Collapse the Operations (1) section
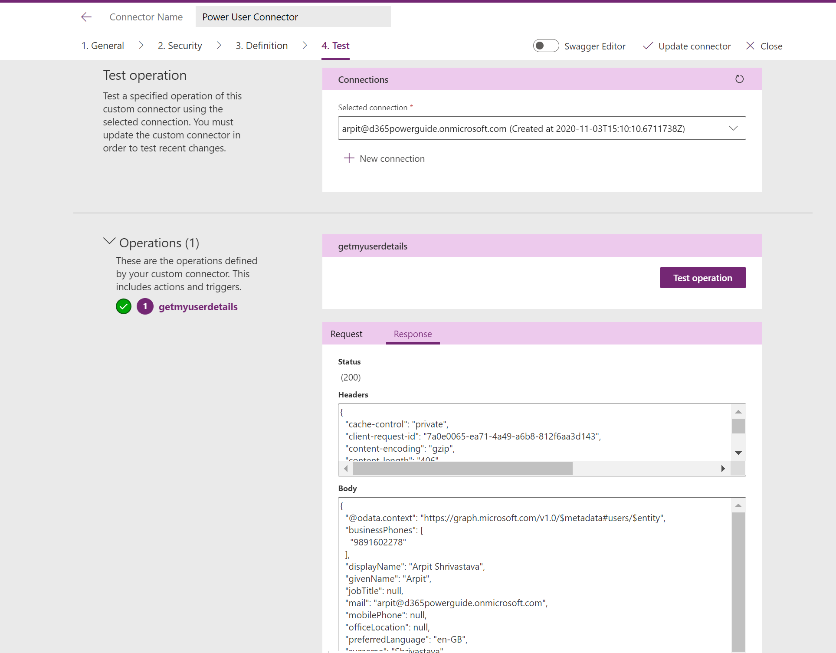The height and width of the screenshot is (653, 836). [x=109, y=241]
